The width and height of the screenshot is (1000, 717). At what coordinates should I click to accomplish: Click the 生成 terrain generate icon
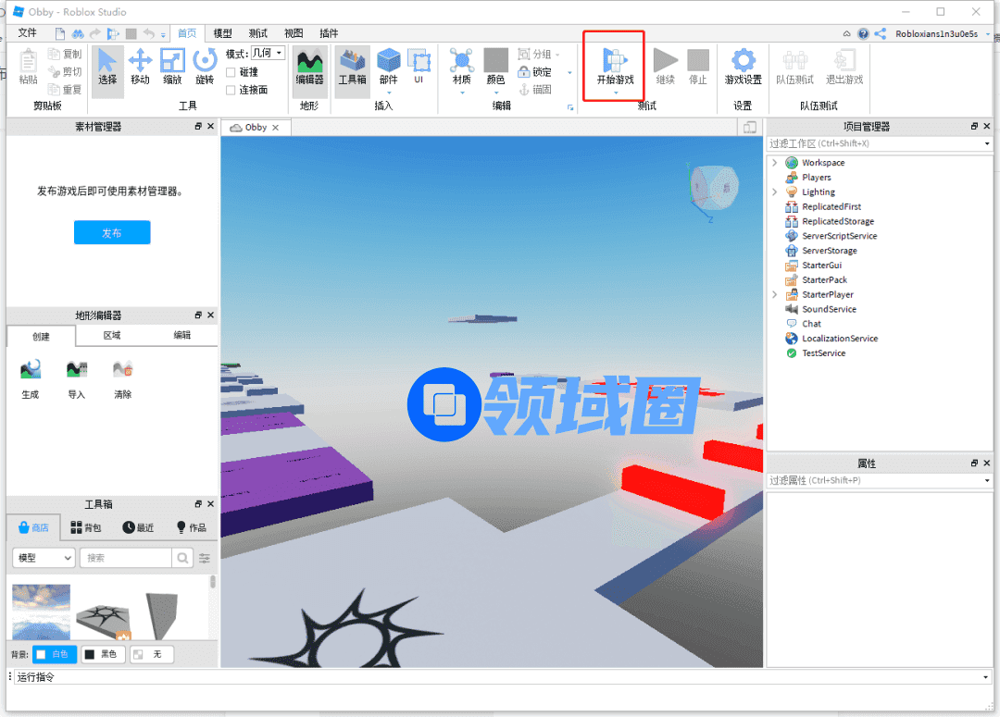31,377
